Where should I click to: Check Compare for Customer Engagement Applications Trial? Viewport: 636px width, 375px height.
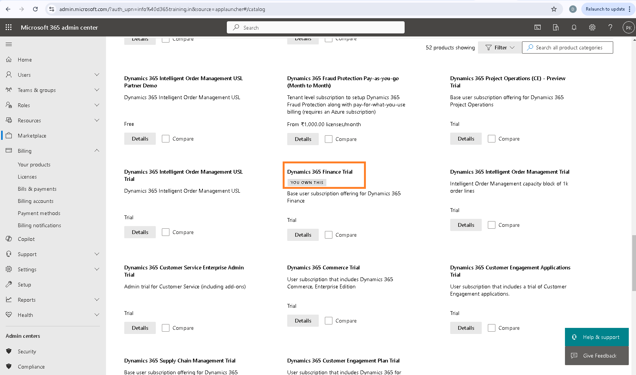click(x=492, y=328)
